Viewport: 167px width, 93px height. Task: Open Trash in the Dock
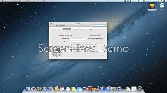tap(140, 89)
